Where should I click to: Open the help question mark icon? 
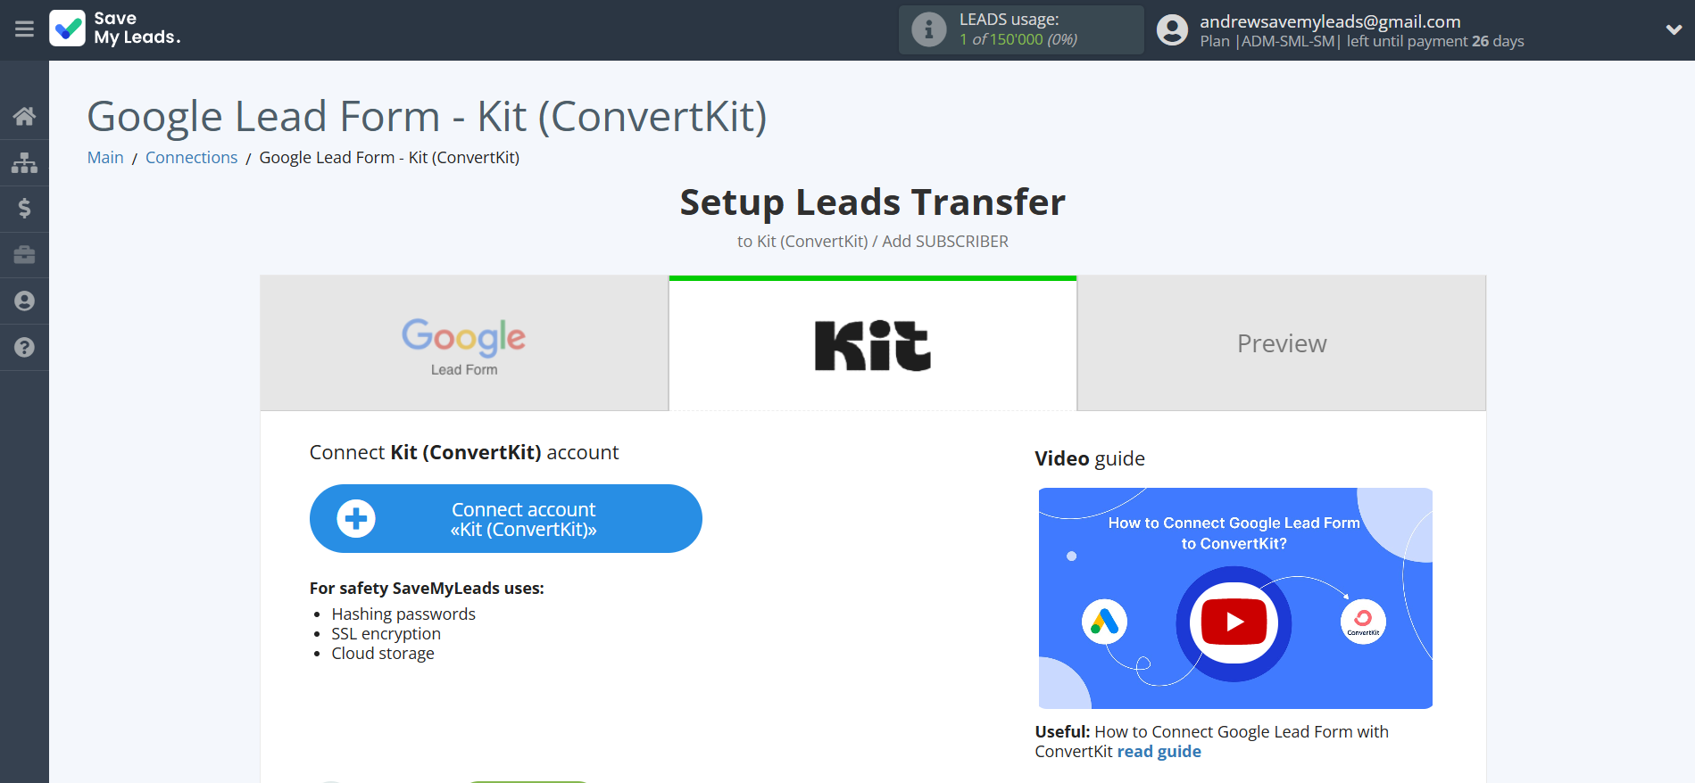(x=24, y=348)
